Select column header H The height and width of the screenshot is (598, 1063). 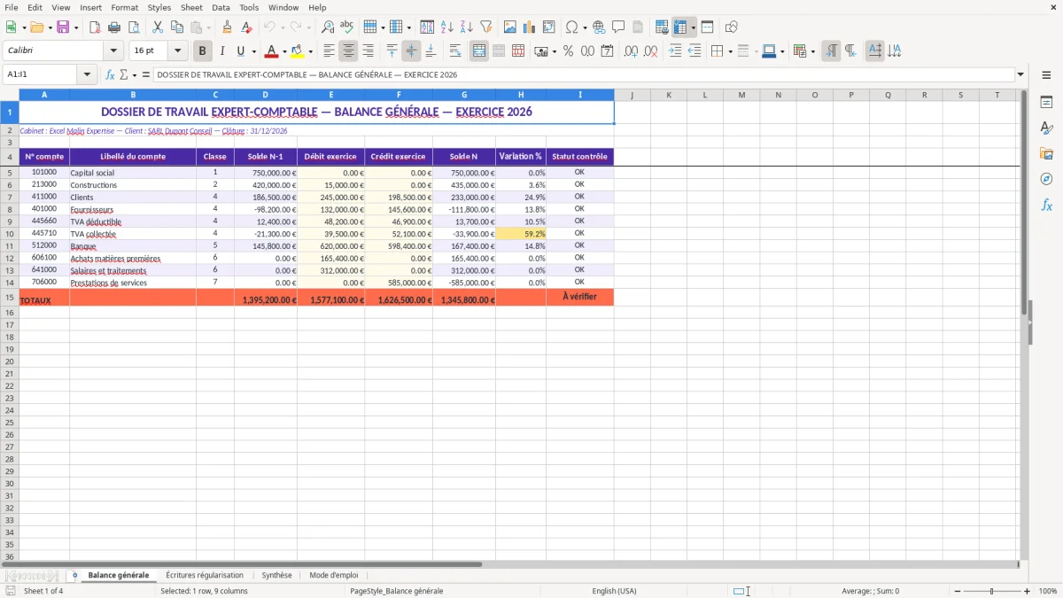pos(521,95)
